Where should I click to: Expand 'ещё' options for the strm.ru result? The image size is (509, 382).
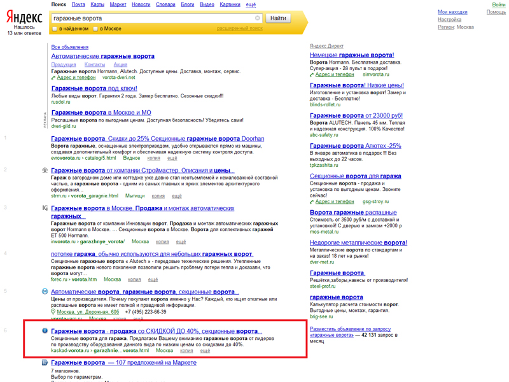[x=177, y=196]
